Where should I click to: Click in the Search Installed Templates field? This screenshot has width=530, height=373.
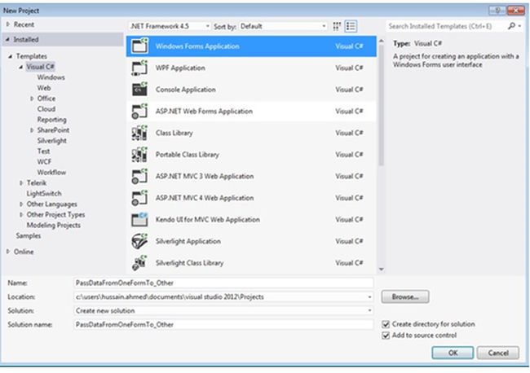pos(446,26)
